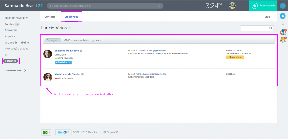This screenshot has height=139, width=288.
Task: Open the user profile avatar in header
Action: click(x=232, y=6)
